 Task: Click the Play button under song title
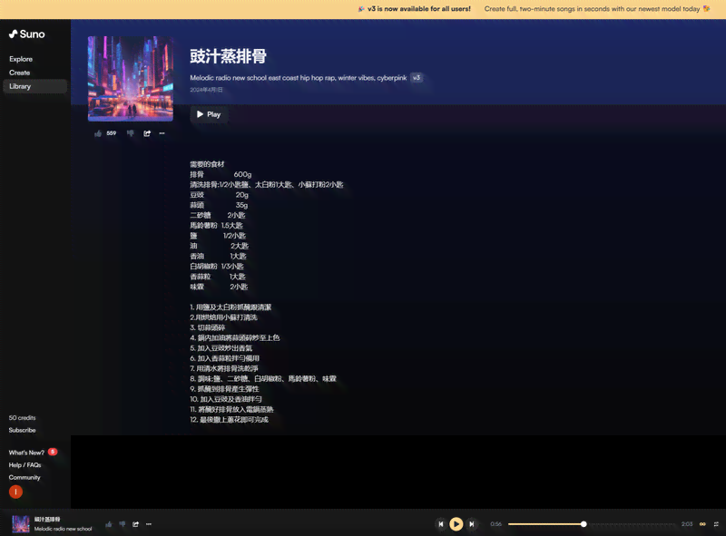pos(209,114)
